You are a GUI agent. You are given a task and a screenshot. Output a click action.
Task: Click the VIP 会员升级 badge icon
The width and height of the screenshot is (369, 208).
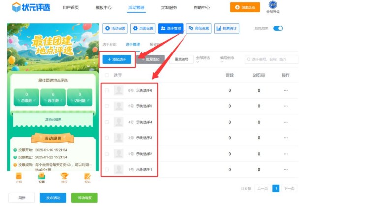(273, 5)
